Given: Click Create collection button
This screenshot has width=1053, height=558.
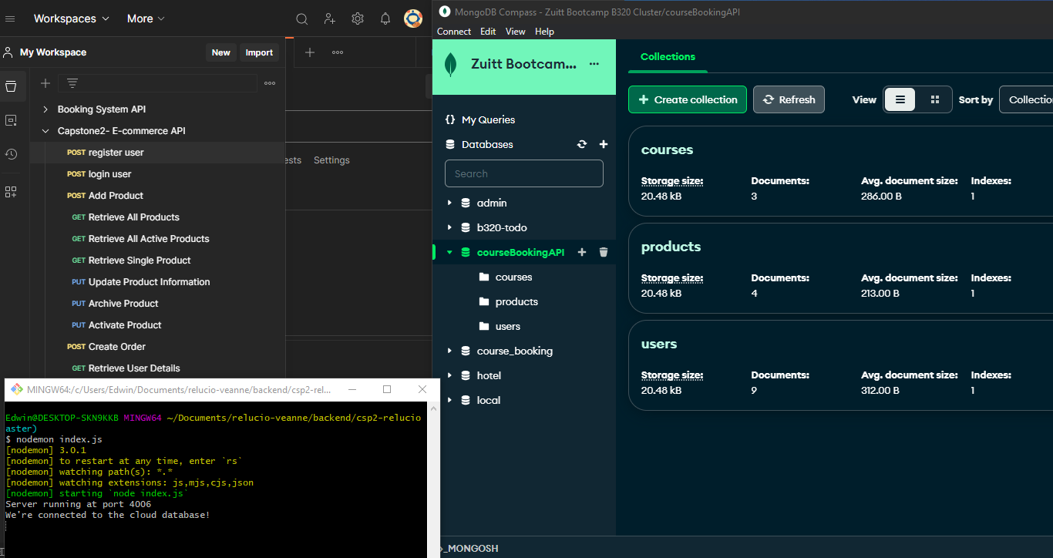Looking at the screenshot, I should click(x=688, y=99).
